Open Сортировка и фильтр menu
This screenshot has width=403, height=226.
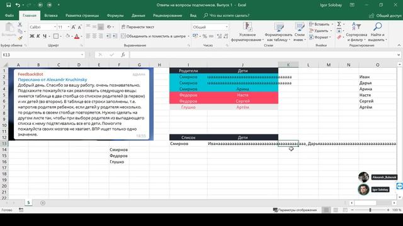tap(356, 32)
